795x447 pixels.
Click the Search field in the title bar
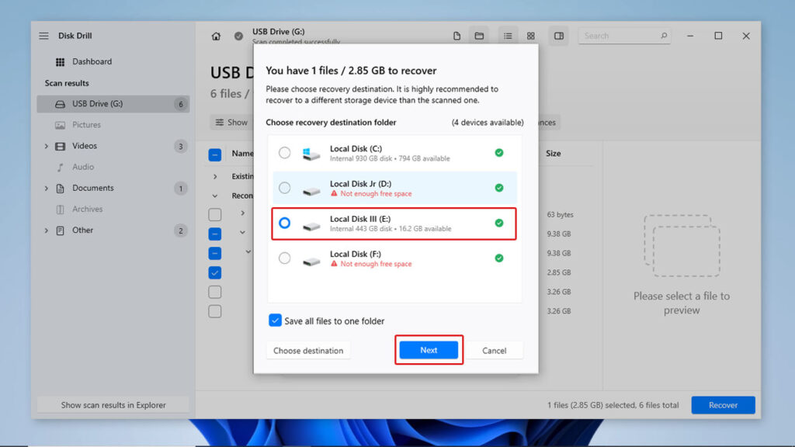tap(624, 35)
